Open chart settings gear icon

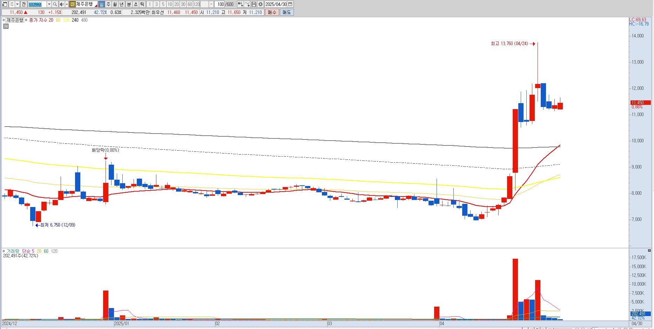coord(261,4)
